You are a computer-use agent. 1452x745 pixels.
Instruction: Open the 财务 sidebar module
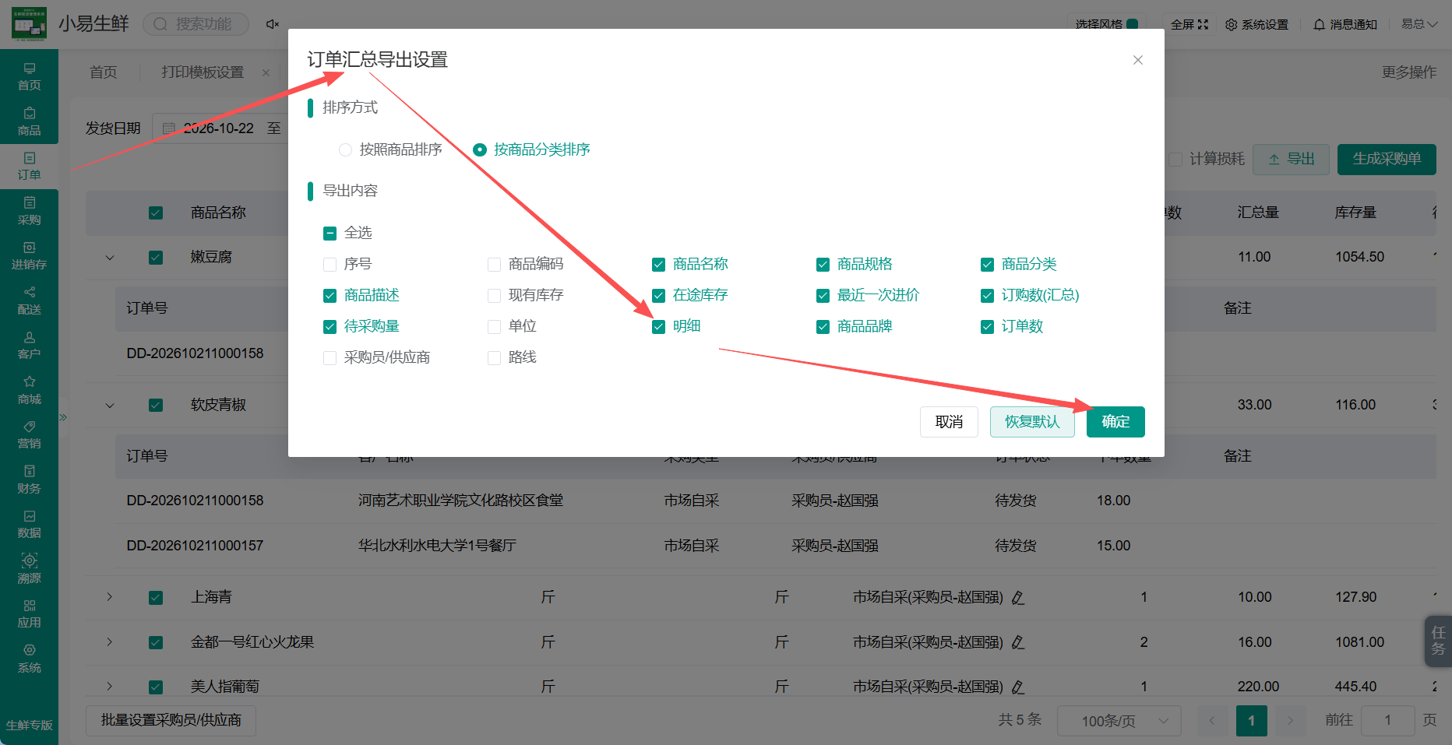tap(29, 480)
